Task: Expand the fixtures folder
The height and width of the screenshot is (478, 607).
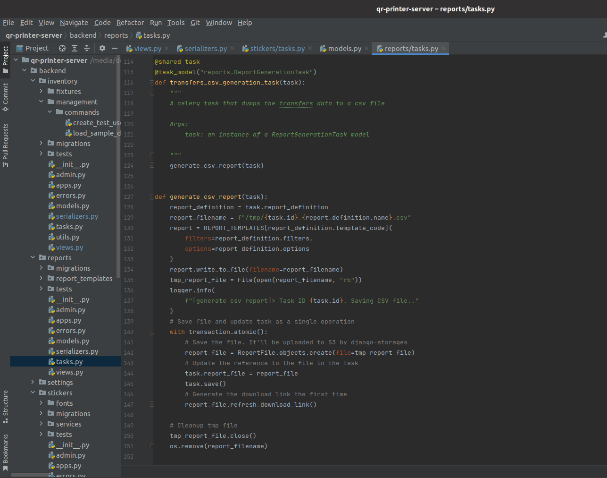Action: (42, 92)
